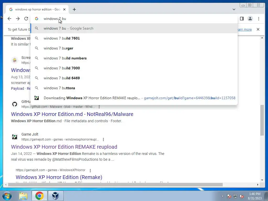This screenshot has height=201, width=268.
Task: Go back to the previous page
Action: coord(9,19)
